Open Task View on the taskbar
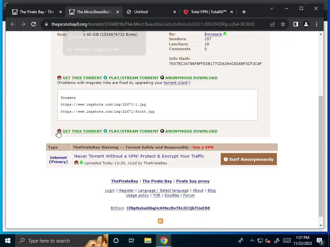 pyautogui.click(x=131, y=241)
